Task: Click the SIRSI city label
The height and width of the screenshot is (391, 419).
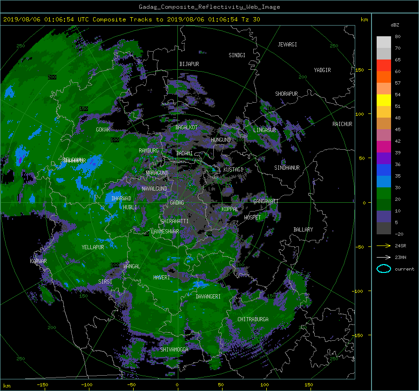Action: 105,282
